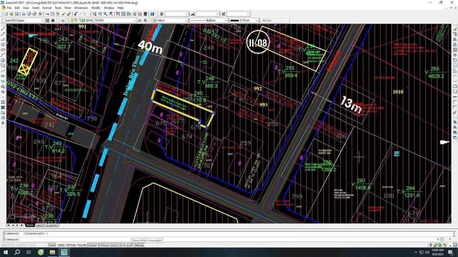This screenshot has width=458, height=257.
Task: Open the DesignCenter icon
Action: 123,14
